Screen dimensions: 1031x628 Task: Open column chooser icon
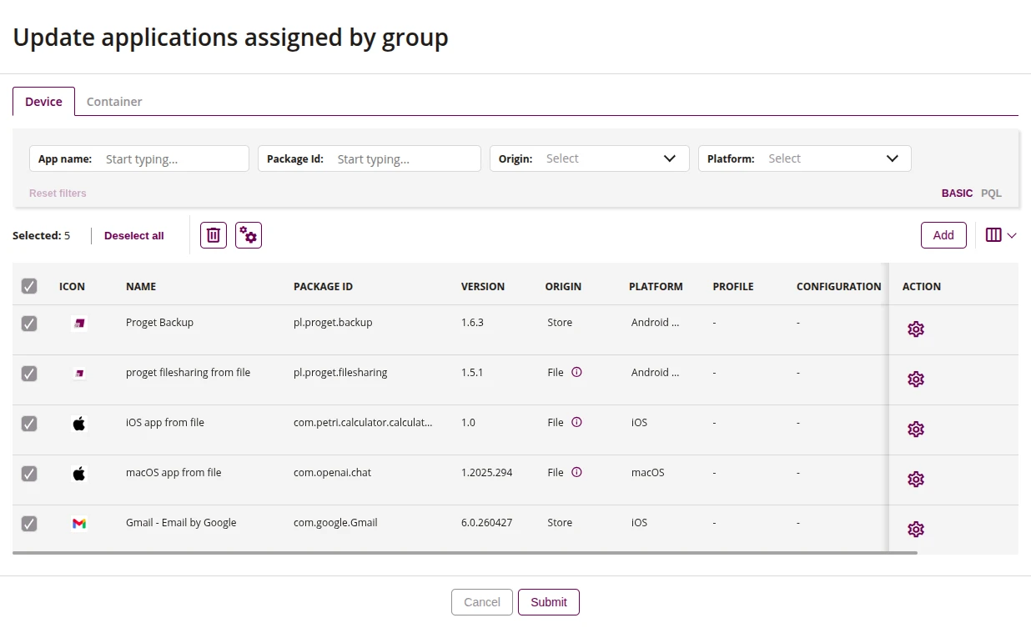(1001, 235)
